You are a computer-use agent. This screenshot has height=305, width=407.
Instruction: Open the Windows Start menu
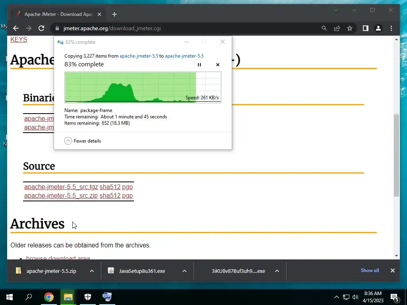[10, 297]
